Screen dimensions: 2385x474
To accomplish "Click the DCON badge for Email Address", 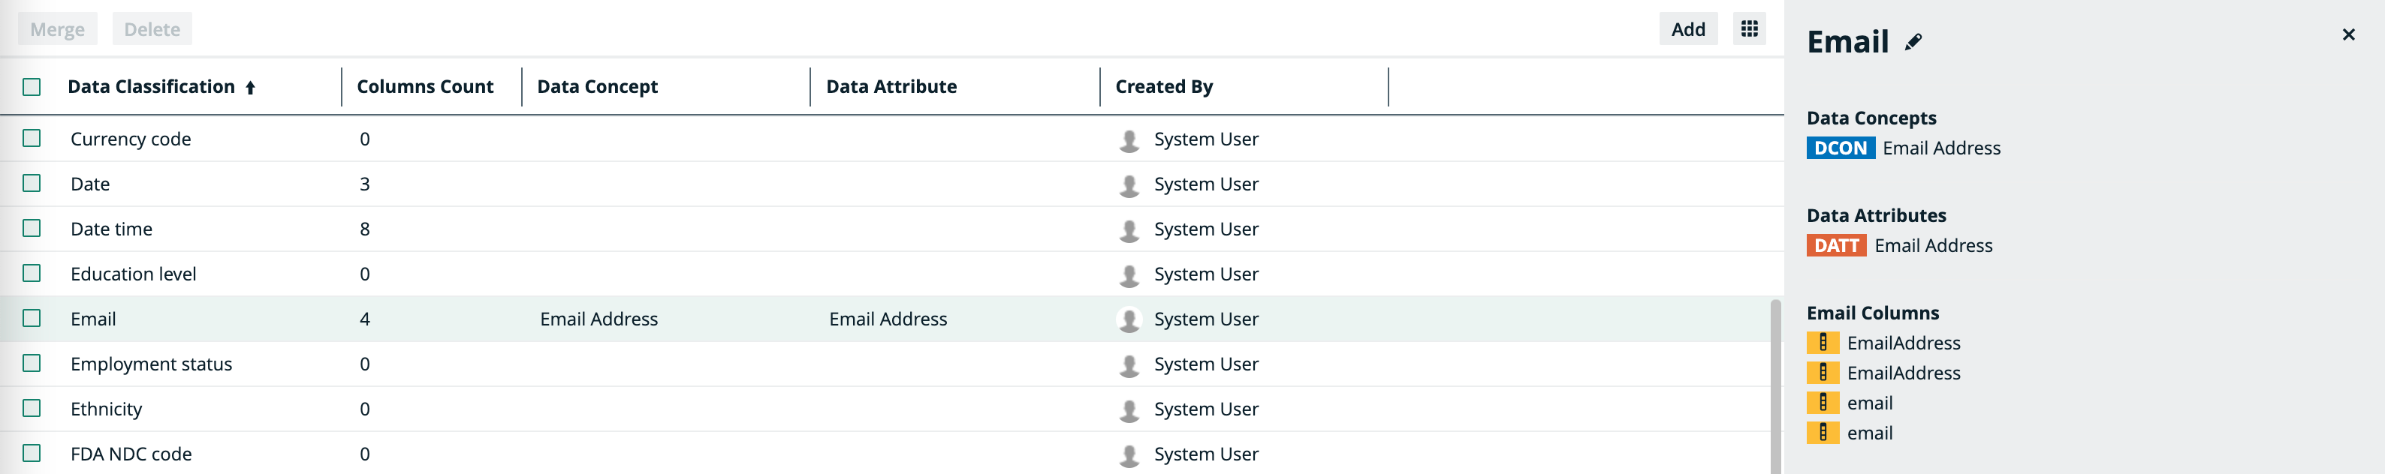I will [x=1840, y=148].
